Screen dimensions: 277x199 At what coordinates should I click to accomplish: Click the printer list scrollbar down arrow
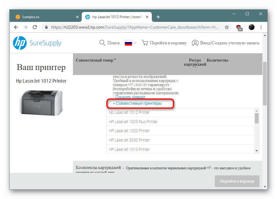(x=257, y=151)
